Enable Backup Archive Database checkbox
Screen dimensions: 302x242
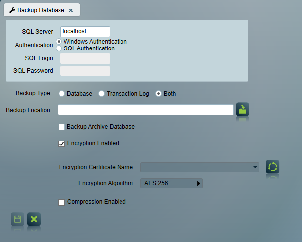click(x=61, y=127)
